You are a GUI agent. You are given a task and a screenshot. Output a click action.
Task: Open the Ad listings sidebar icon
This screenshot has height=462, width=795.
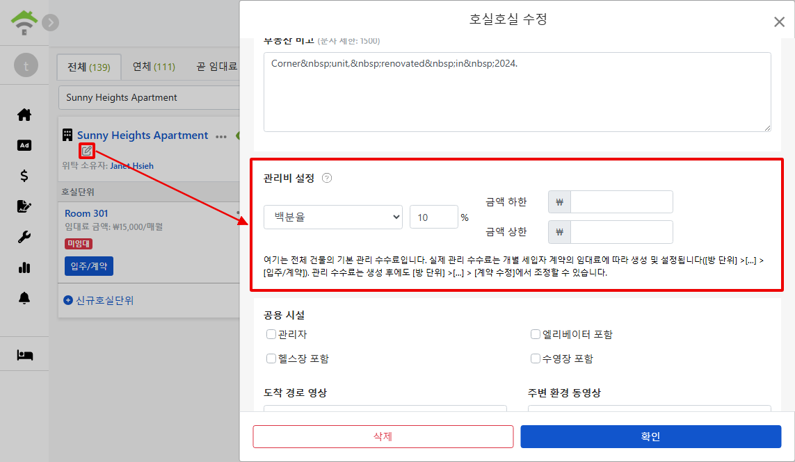pyautogui.click(x=24, y=145)
